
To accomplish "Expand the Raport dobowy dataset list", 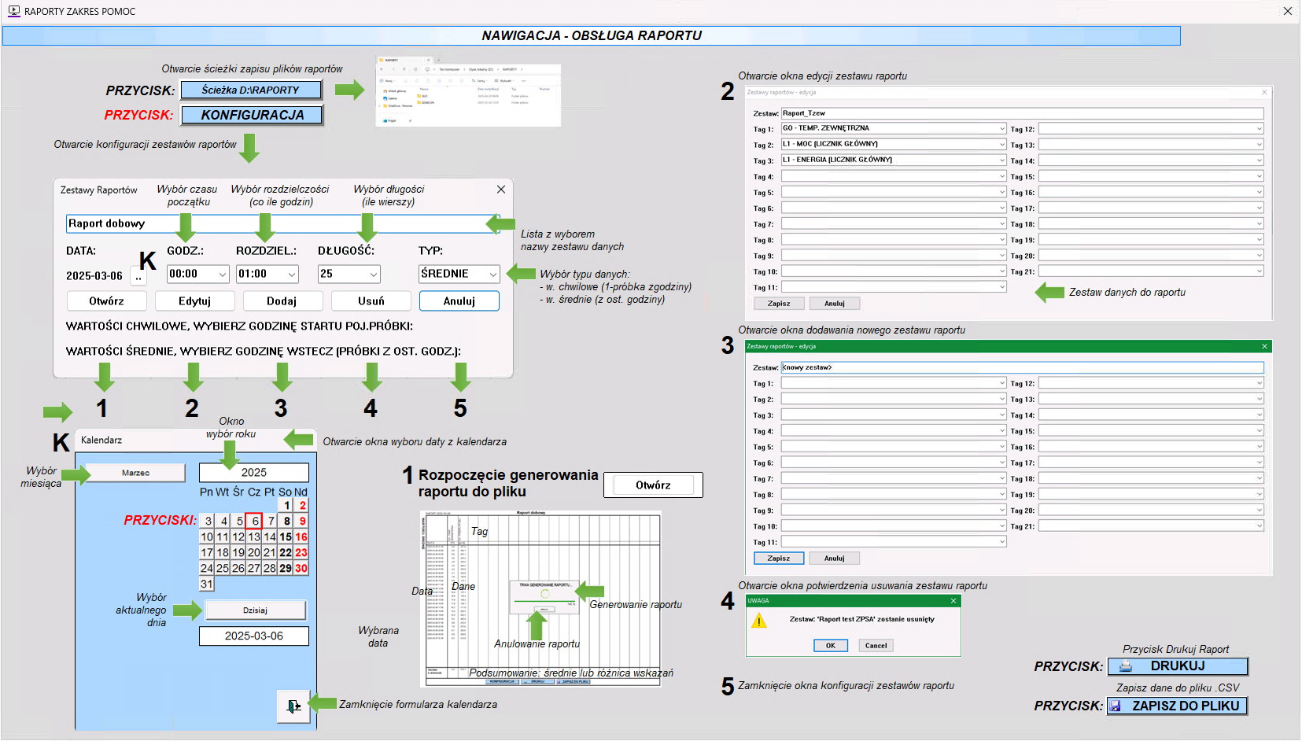I will 492,224.
